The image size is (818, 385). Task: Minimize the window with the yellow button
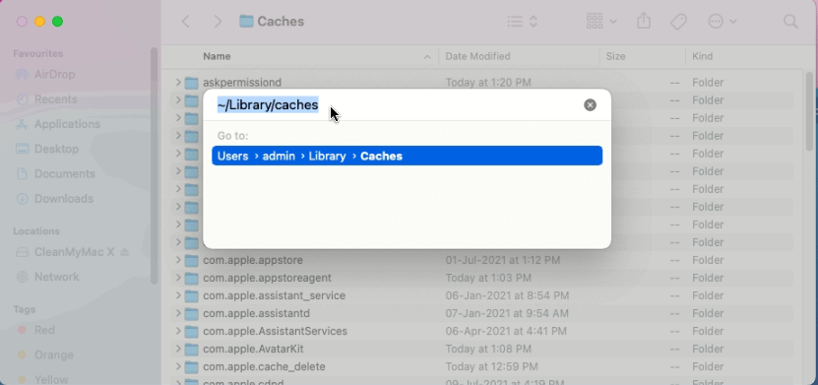(x=39, y=22)
